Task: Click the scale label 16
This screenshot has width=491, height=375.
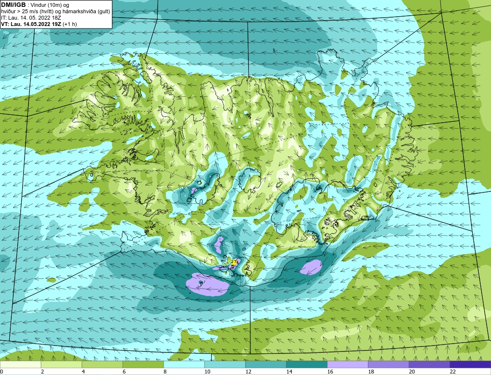Action: pos(330,372)
